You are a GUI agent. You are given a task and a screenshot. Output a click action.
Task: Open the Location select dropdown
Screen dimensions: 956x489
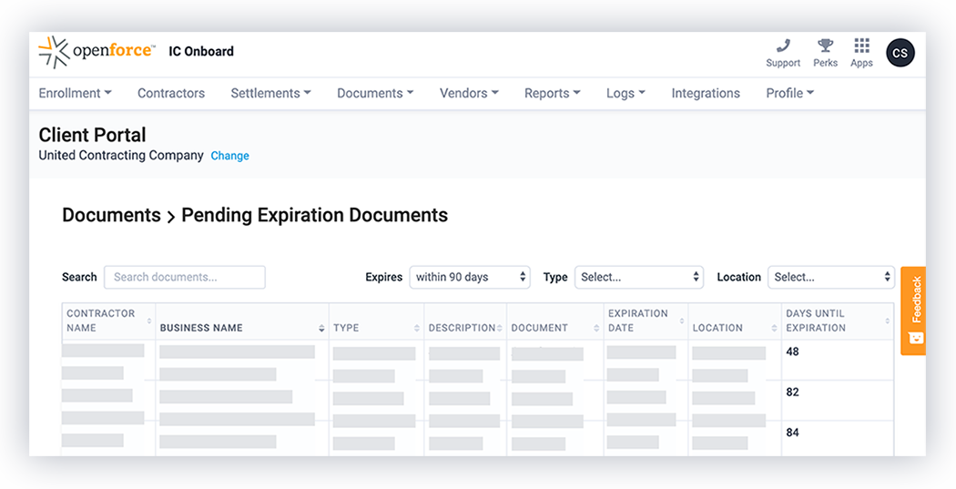831,278
